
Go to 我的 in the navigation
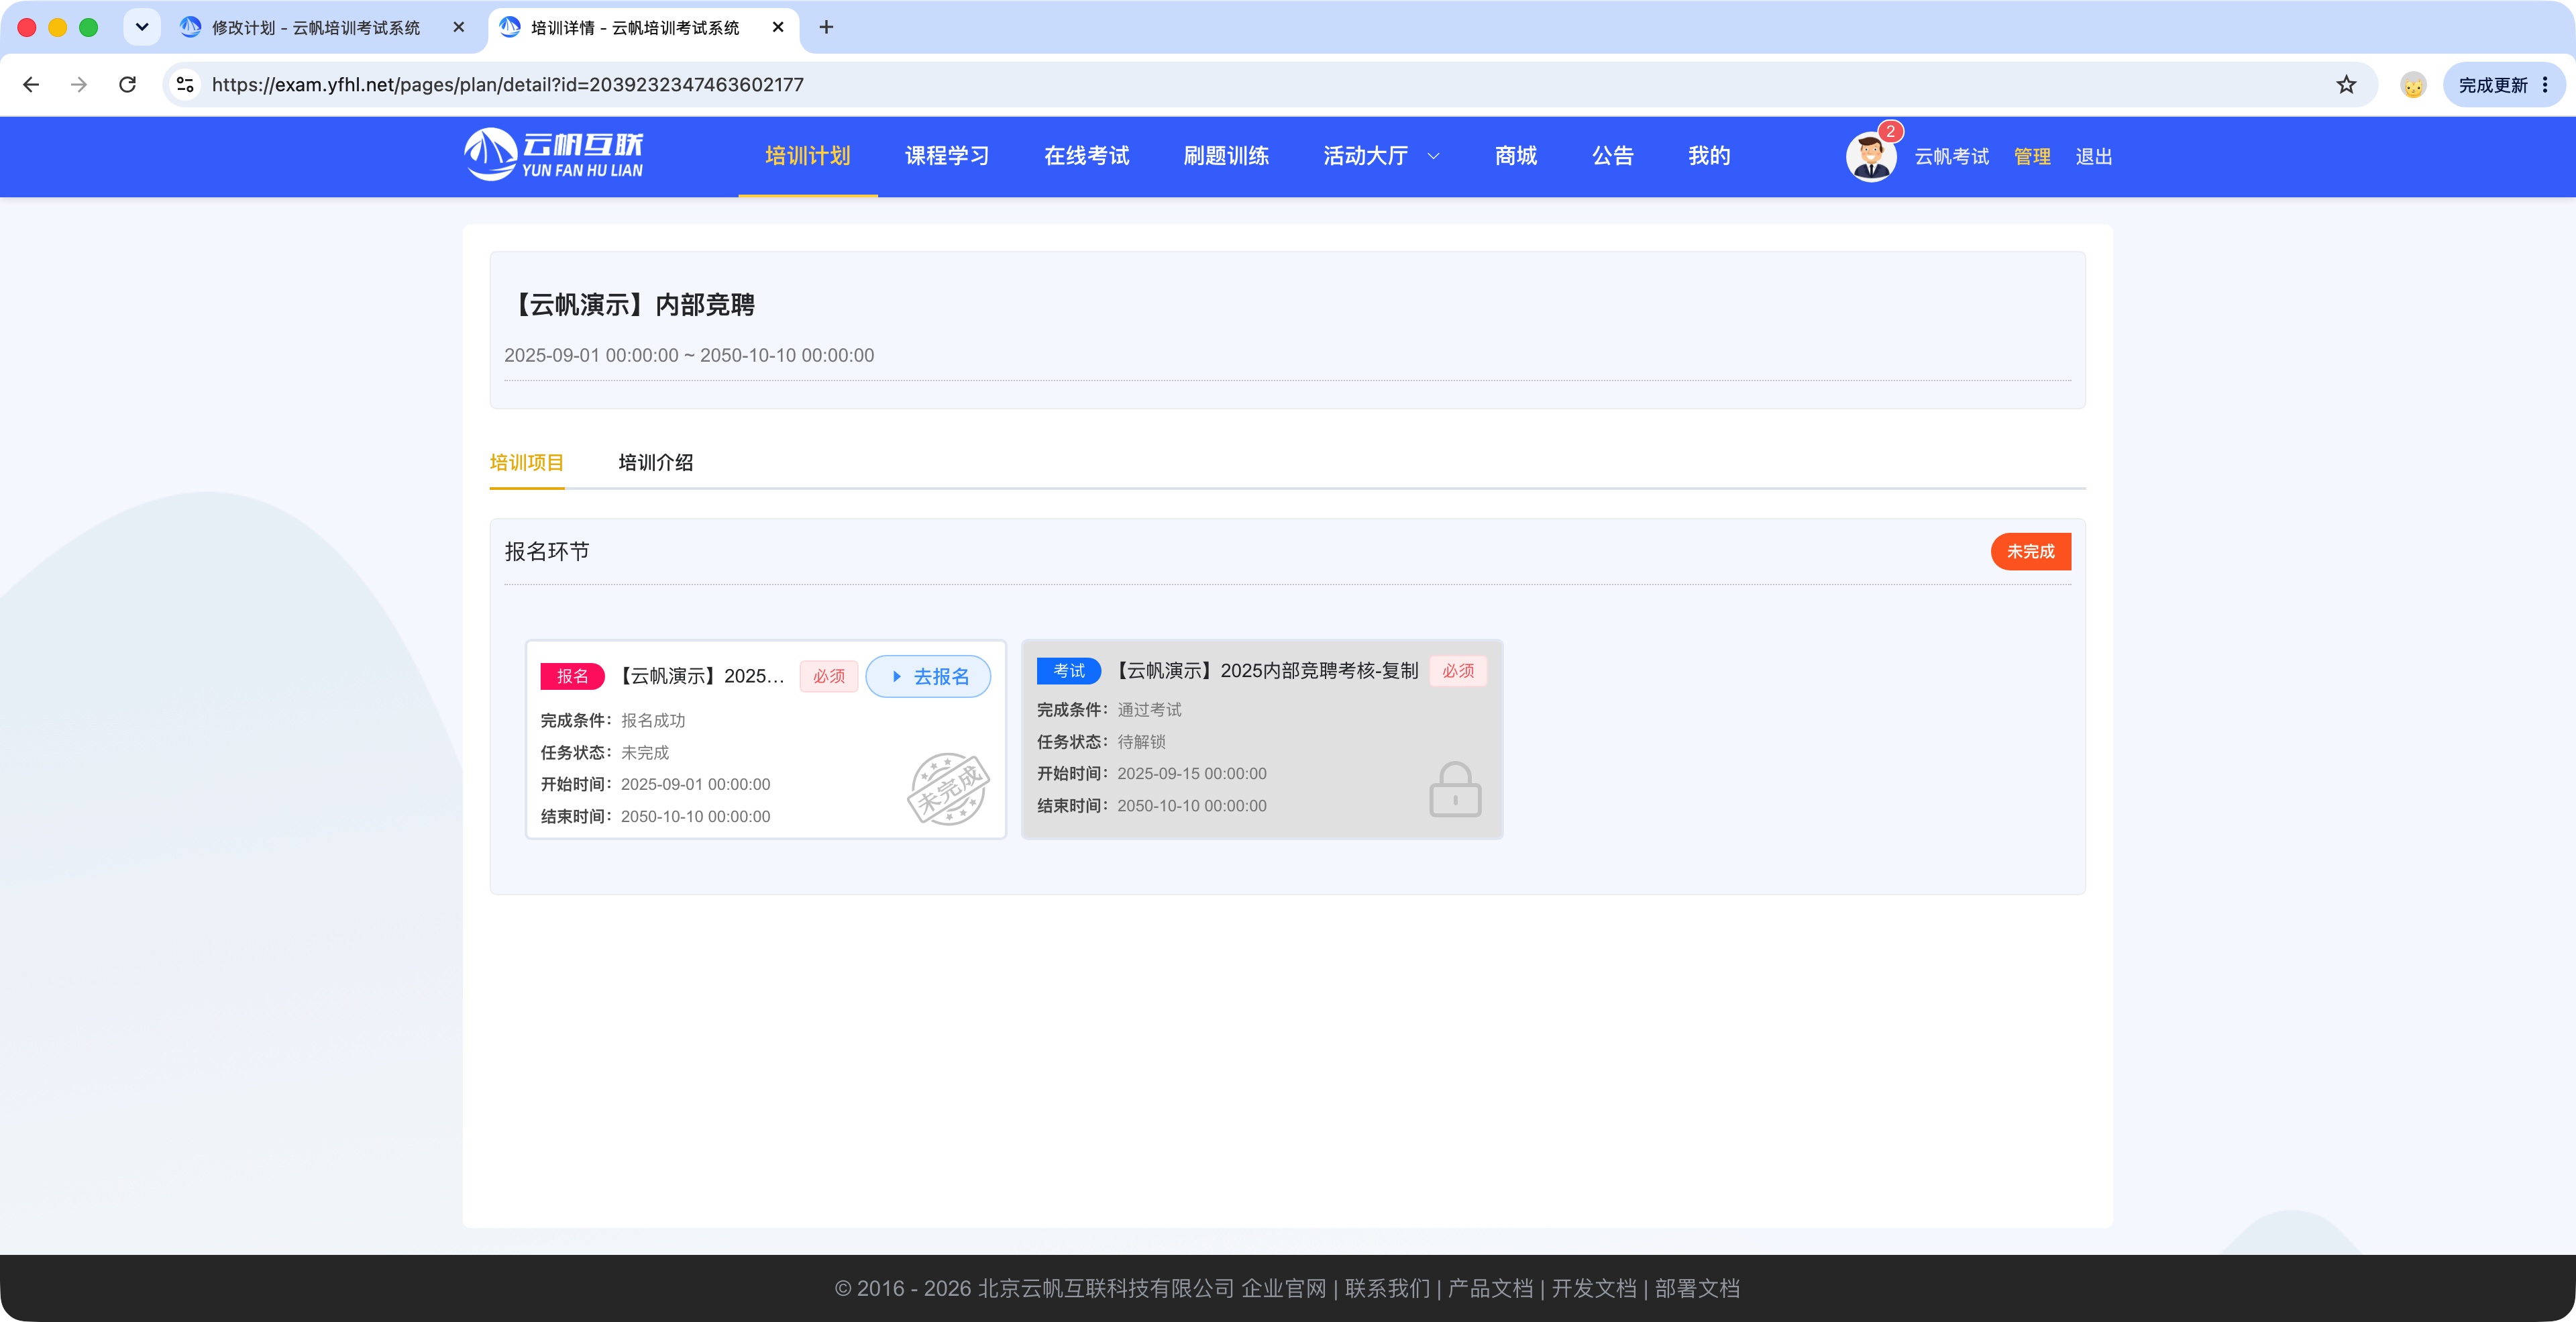[1709, 156]
